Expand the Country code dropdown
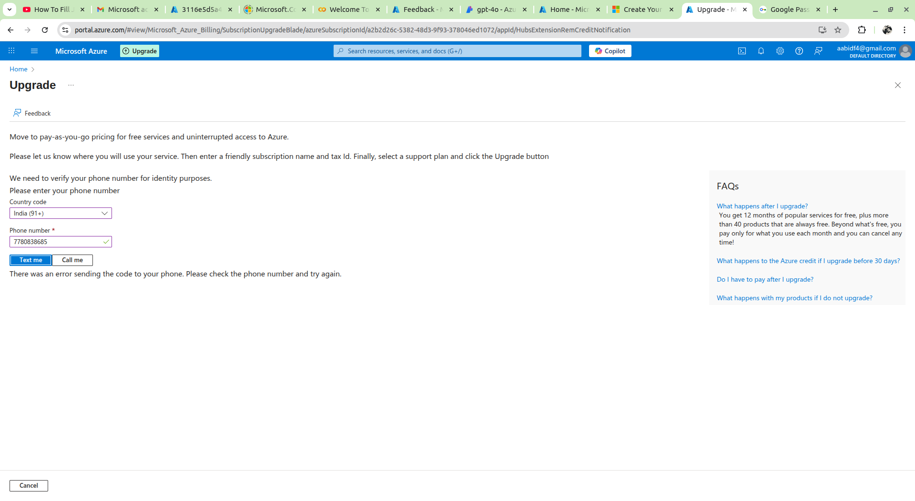The height and width of the screenshot is (501, 915). [61, 213]
